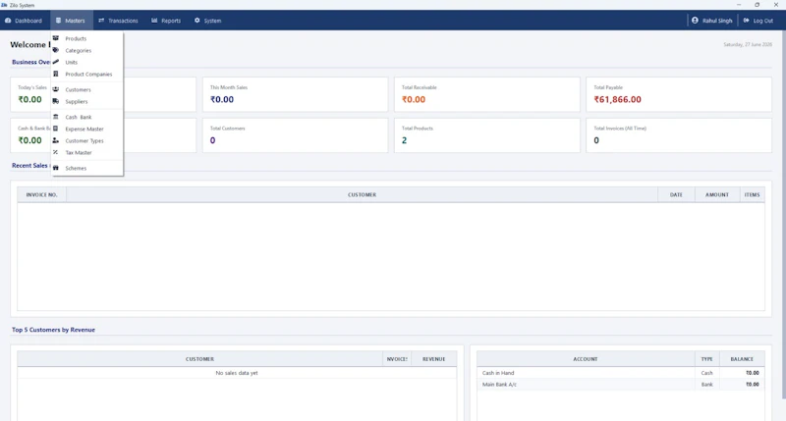
Task: Click the Categories tags icon
Action: pos(56,50)
